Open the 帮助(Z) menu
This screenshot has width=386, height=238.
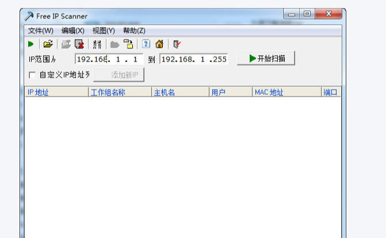pos(134,31)
